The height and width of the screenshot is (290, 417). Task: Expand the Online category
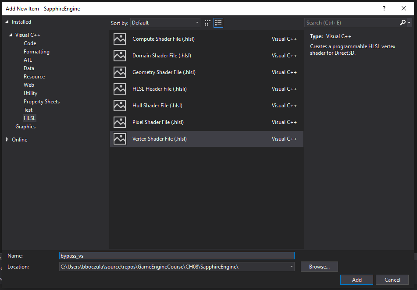coord(7,140)
